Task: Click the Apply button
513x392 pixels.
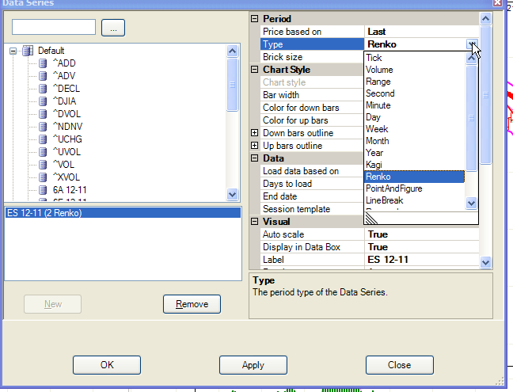Action: (253, 365)
